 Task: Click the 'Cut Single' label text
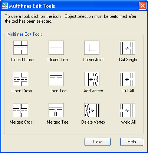click(x=128, y=60)
